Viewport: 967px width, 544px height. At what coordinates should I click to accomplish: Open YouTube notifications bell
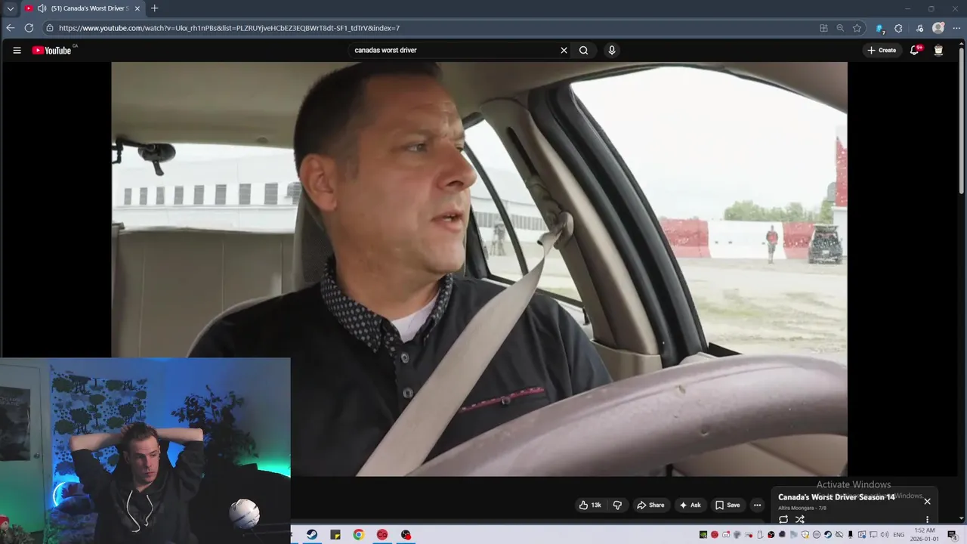pyautogui.click(x=914, y=51)
